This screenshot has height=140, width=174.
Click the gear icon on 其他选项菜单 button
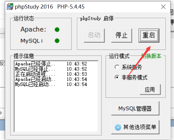click(118, 127)
